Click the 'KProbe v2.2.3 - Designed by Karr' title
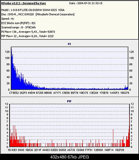Screen dimensions: 139x160 point(24,3)
